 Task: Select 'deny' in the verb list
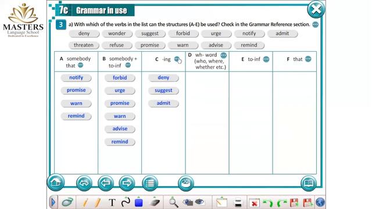point(84,34)
